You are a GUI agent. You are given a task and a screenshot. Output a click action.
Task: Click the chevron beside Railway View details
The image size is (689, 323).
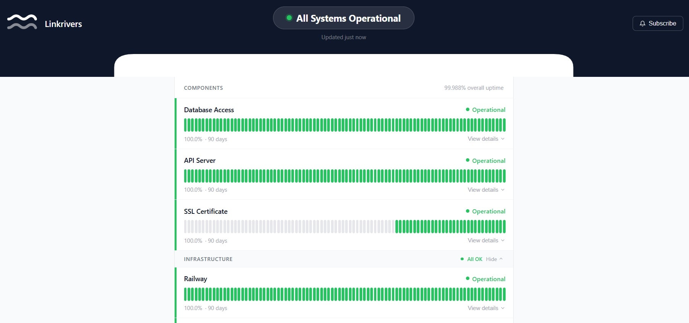click(x=503, y=308)
